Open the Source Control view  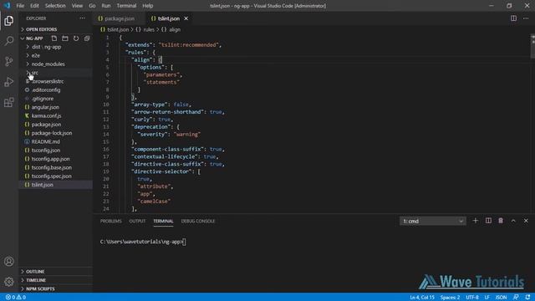pos(9,61)
